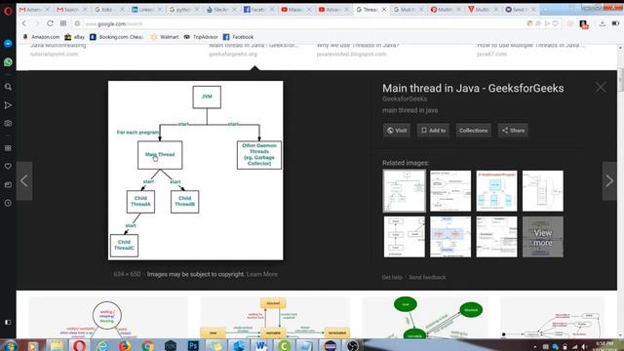Open Chrome from the taskbar
This screenshot has height=351, width=624.
click(147, 345)
